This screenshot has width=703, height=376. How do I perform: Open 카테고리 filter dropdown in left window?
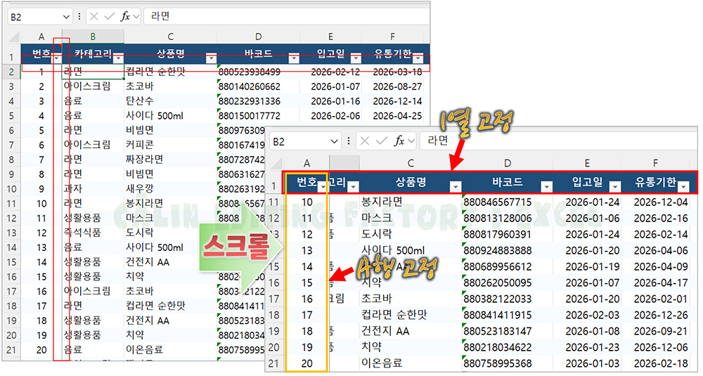pyautogui.click(x=118, y=59)
